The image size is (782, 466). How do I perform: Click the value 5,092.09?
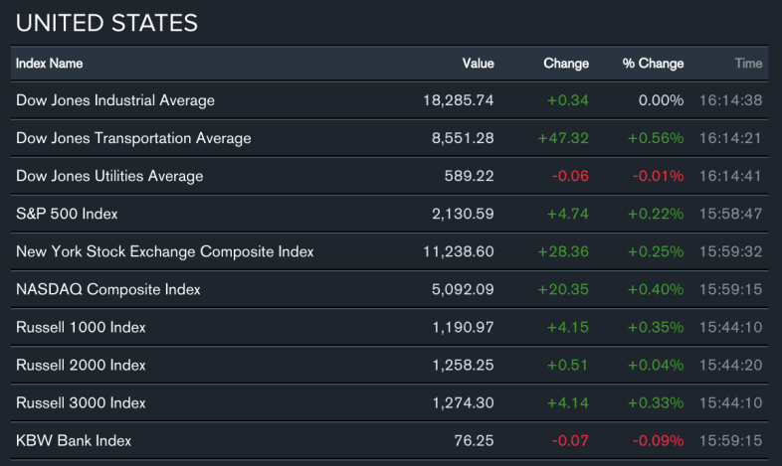click(x=463, y=290)
